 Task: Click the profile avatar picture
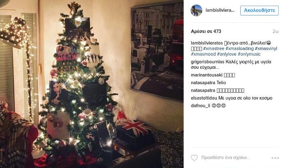(x=196, y=10)
